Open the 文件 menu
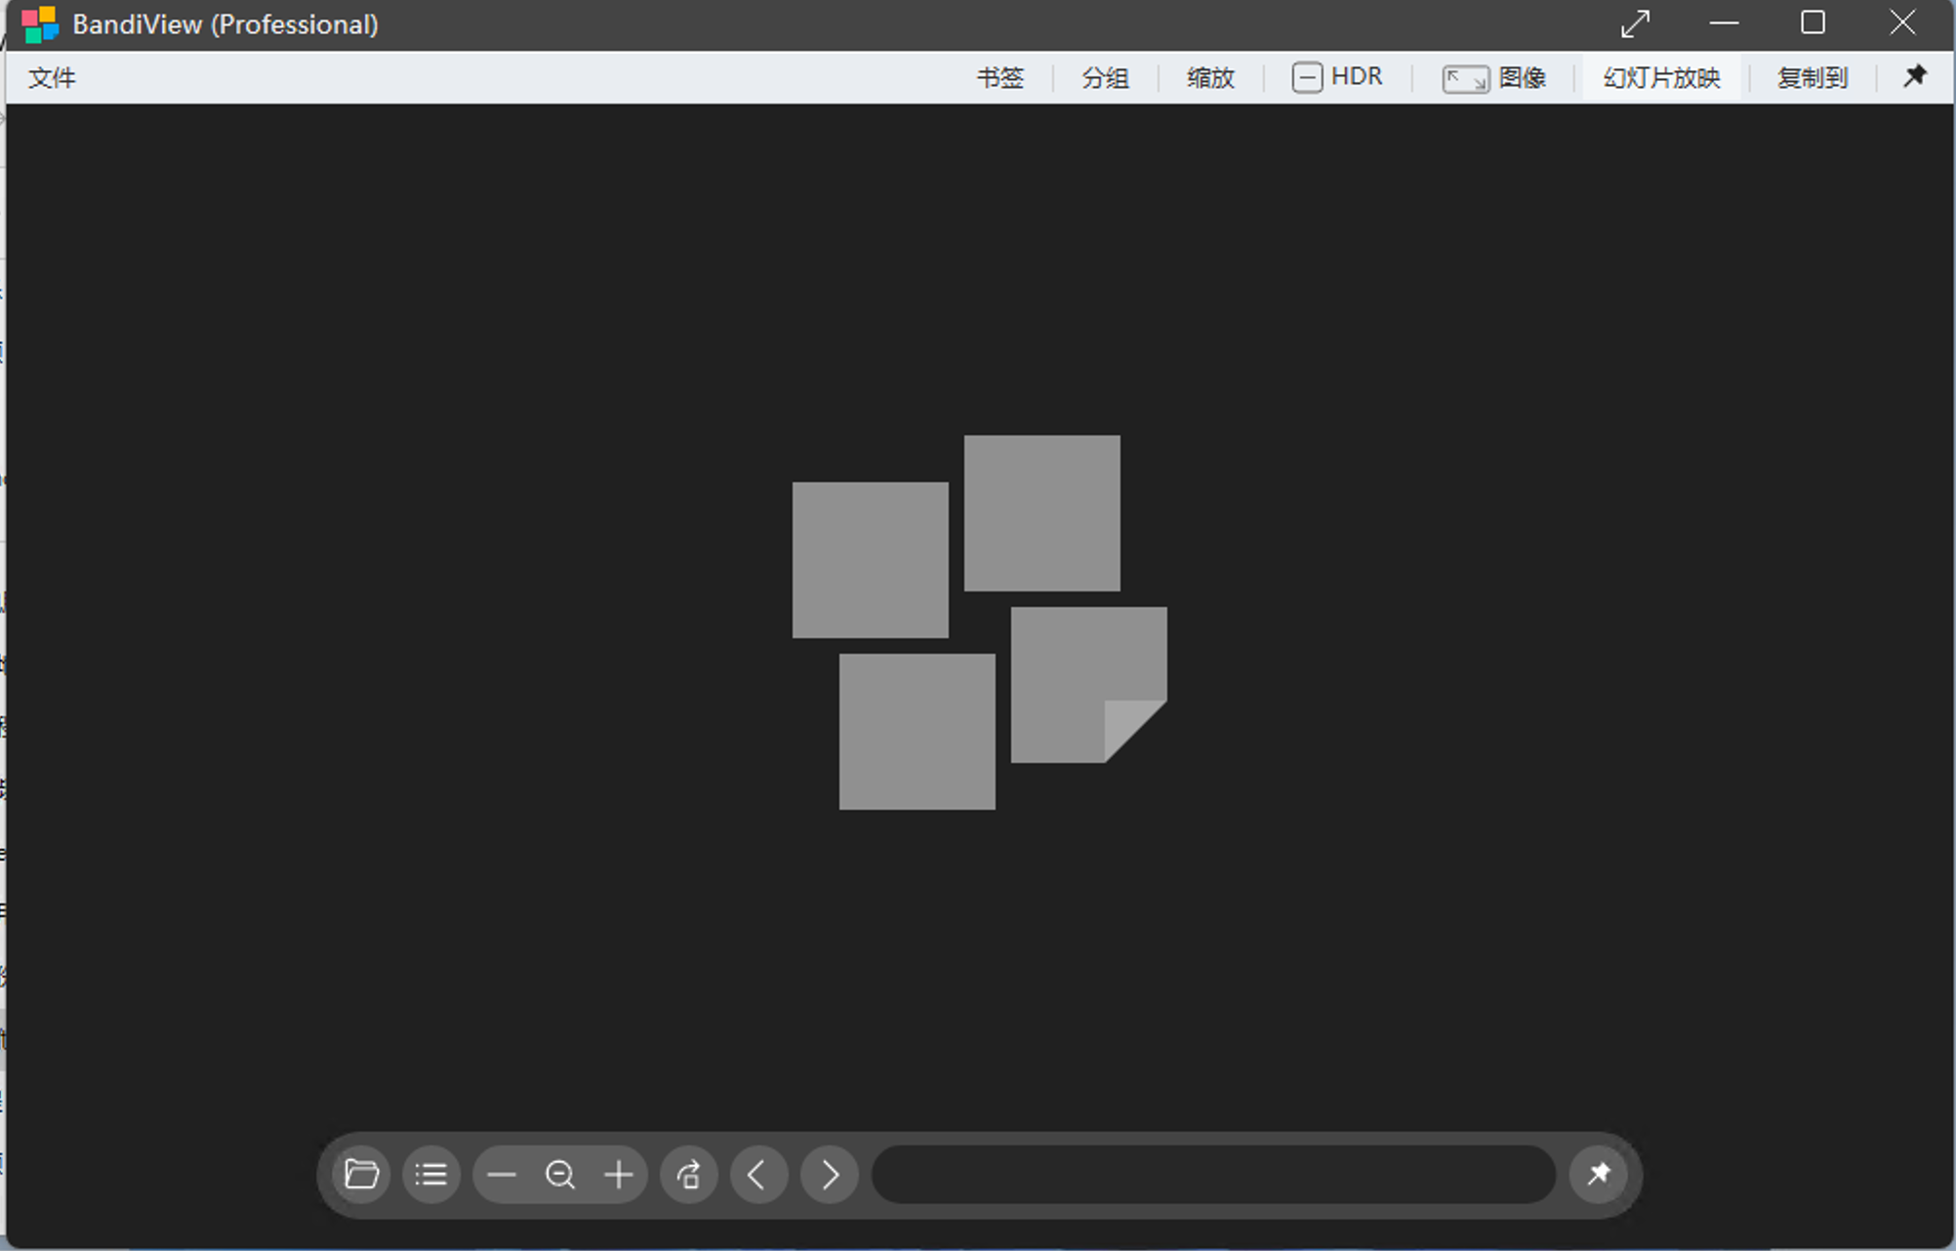 (x=52, y=77)
